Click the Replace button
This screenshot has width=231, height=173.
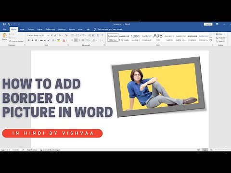pyautogui.click(x=221, y=37)
